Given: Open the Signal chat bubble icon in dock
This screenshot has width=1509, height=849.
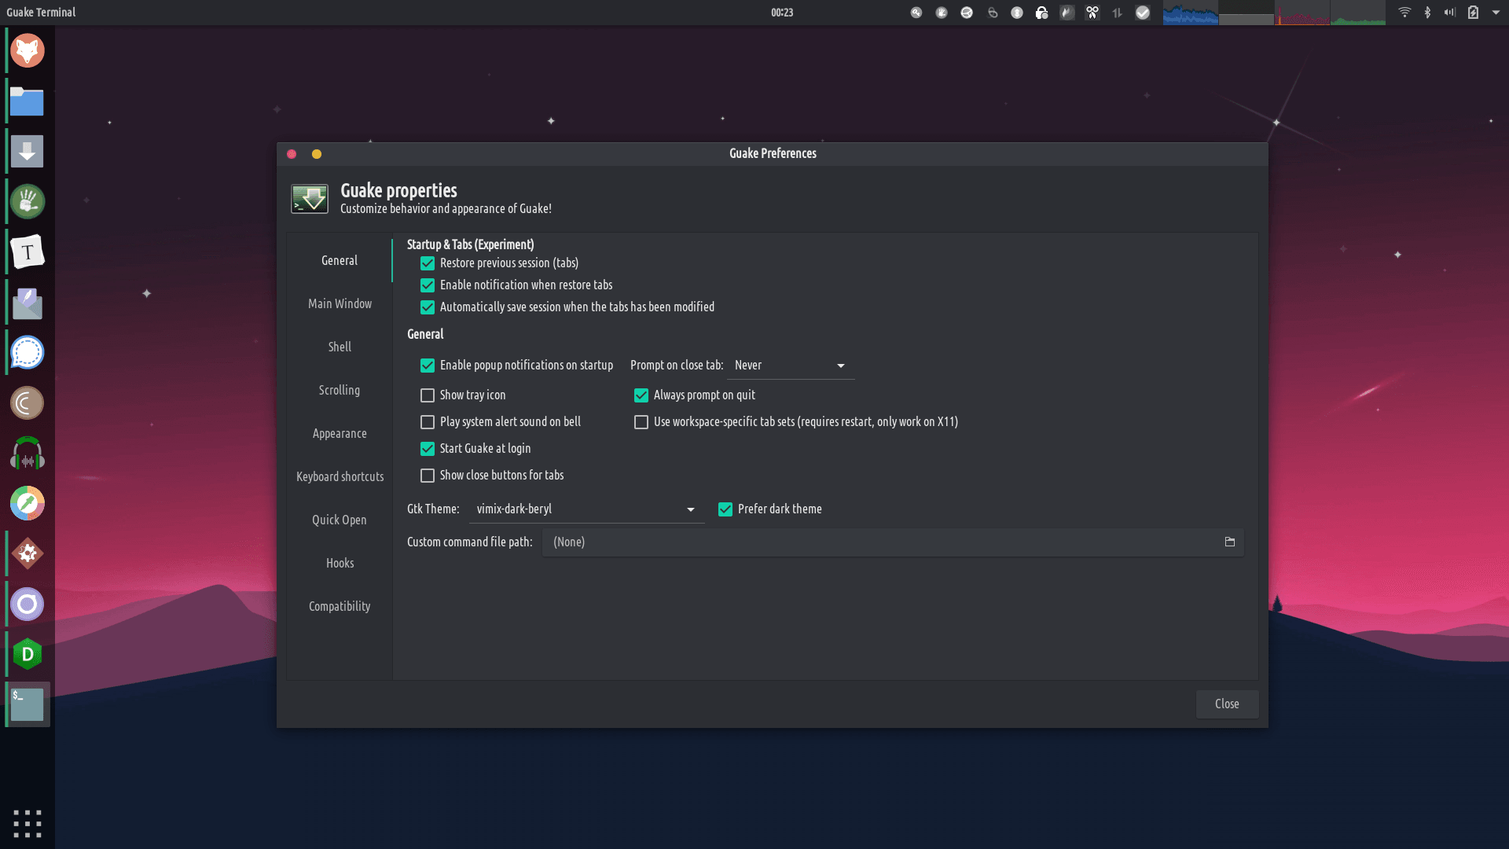Looking at the screenshot, I should pyautogui.click(x=28, y=353).
